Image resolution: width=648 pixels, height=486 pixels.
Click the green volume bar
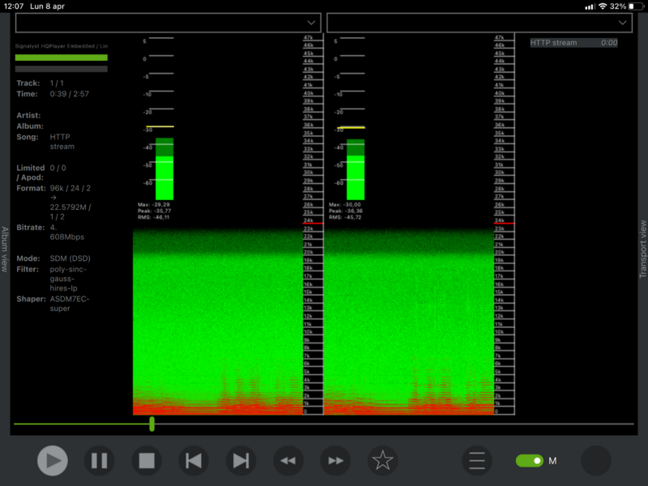(x=62, y=58)
